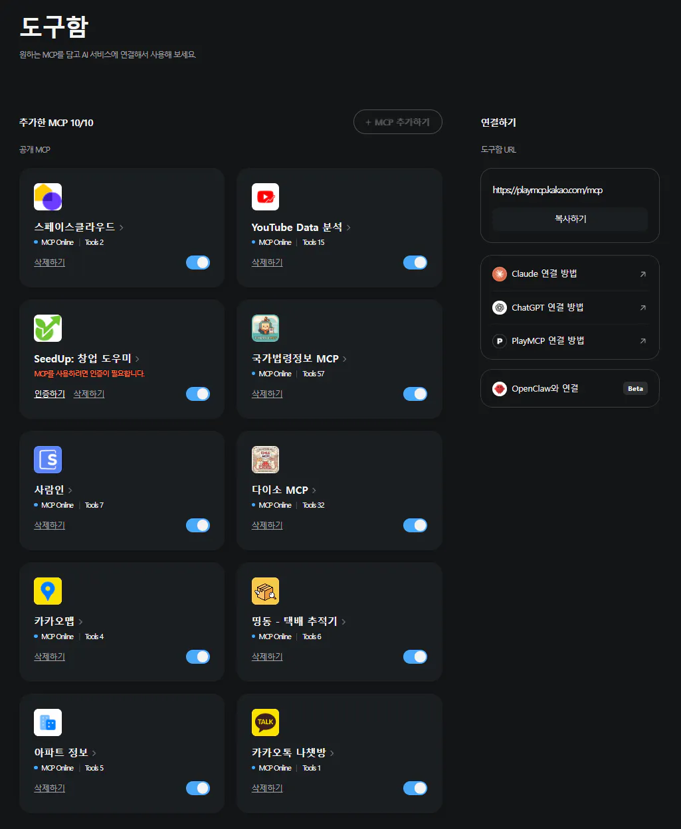This screenshot has width=681, height=829.
Task: Toggle off the 스페이스클라우드 MCP switch
Action: [x=198, y=262]
